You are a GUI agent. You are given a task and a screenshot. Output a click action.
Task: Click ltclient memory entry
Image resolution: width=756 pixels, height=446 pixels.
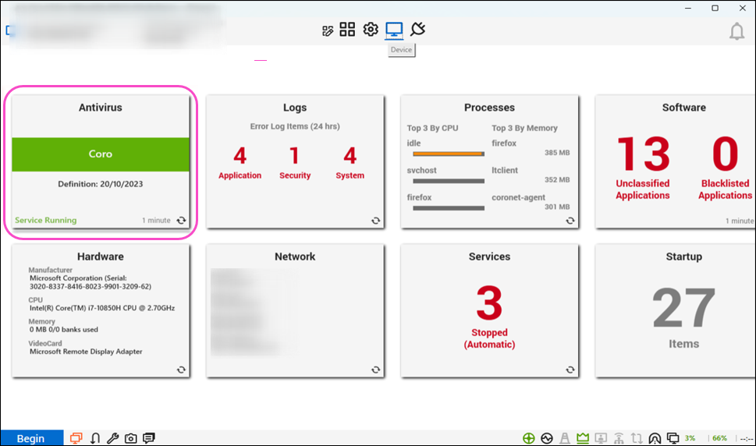[531, 175]
